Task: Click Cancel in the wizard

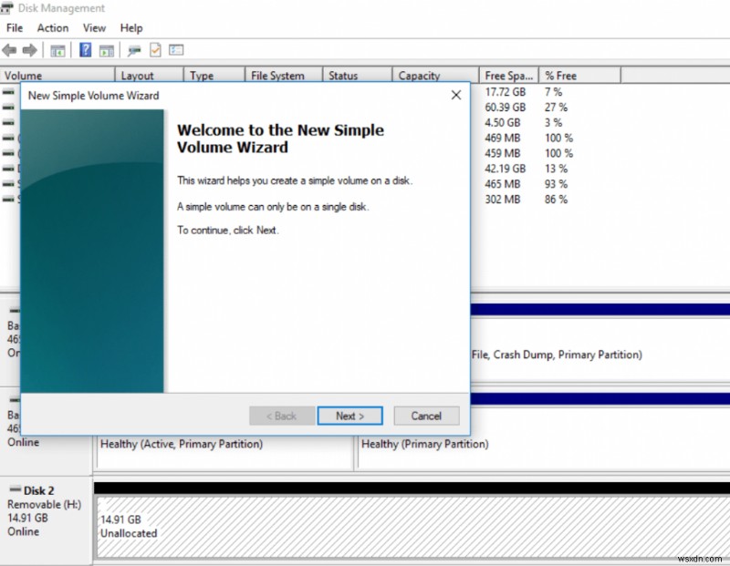Action: click(x=426, y=416)
